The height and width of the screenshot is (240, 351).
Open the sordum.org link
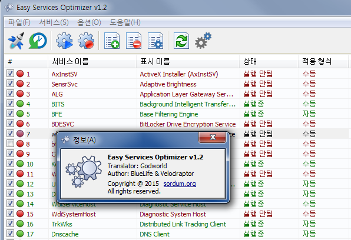tap(180, 184)
